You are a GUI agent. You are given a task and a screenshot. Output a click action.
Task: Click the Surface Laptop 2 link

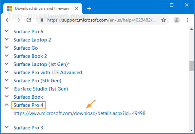[32, 40]
